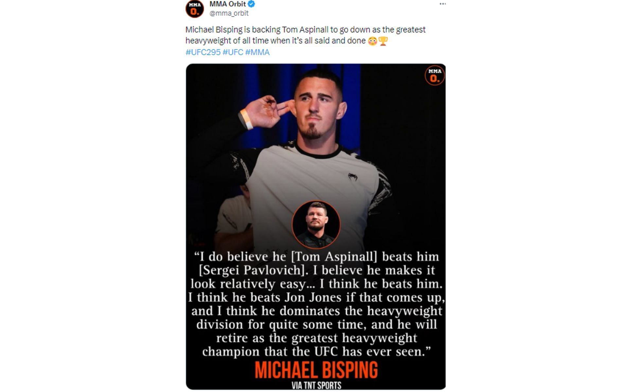Click the quote text beginning 'I do believe'

coord(316,304)
